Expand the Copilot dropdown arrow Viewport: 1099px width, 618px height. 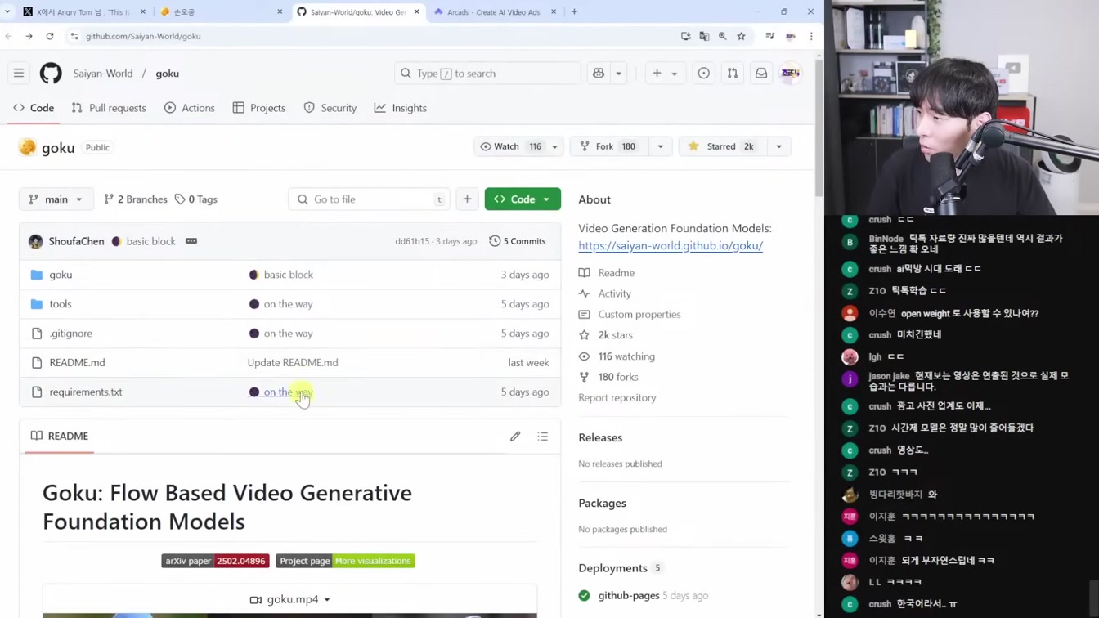[x=619, y=74]
